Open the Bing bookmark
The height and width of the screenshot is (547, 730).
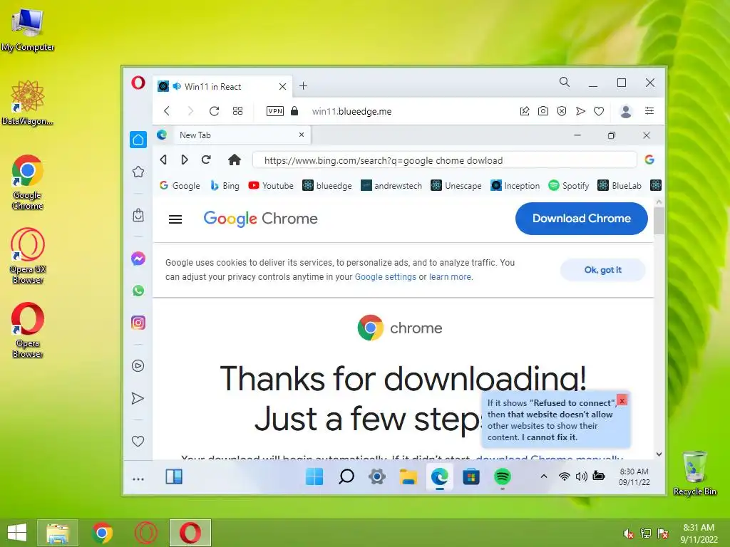point(225,186)
